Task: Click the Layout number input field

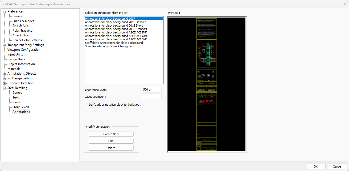Action: 151,96
